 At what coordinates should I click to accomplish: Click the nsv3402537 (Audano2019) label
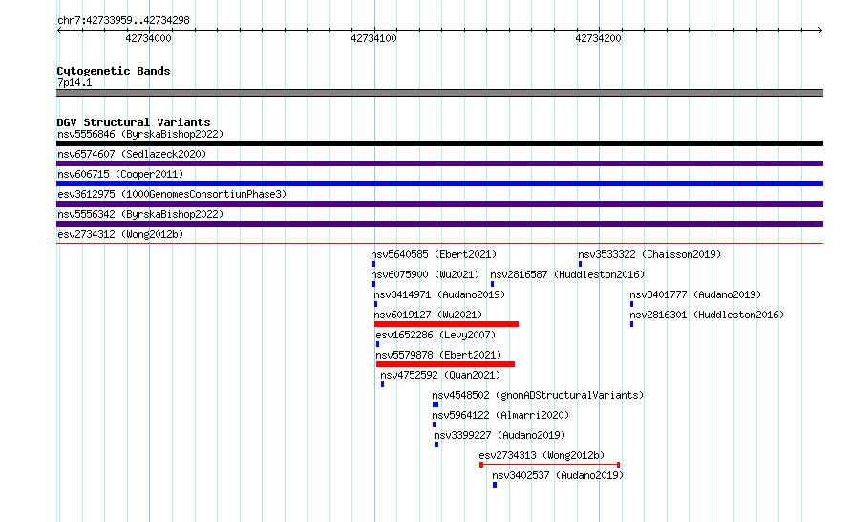coord(558,475)
